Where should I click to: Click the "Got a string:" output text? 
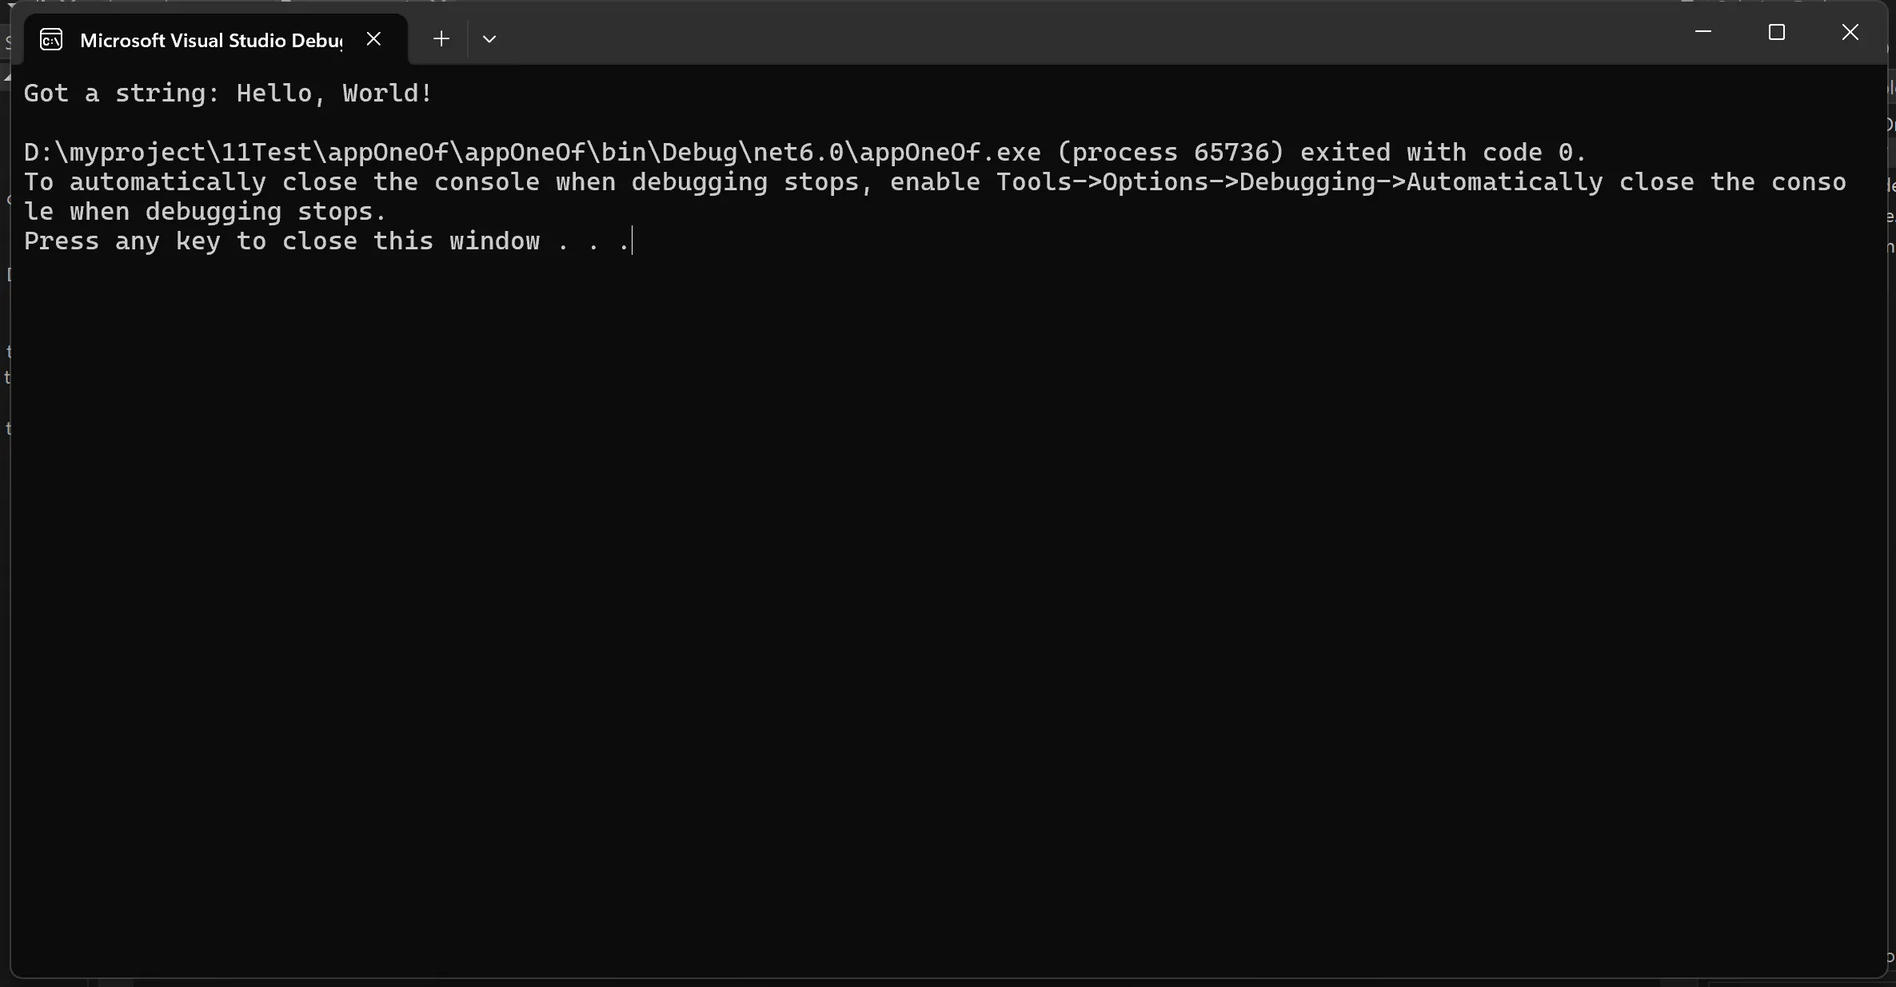point(122,94)
